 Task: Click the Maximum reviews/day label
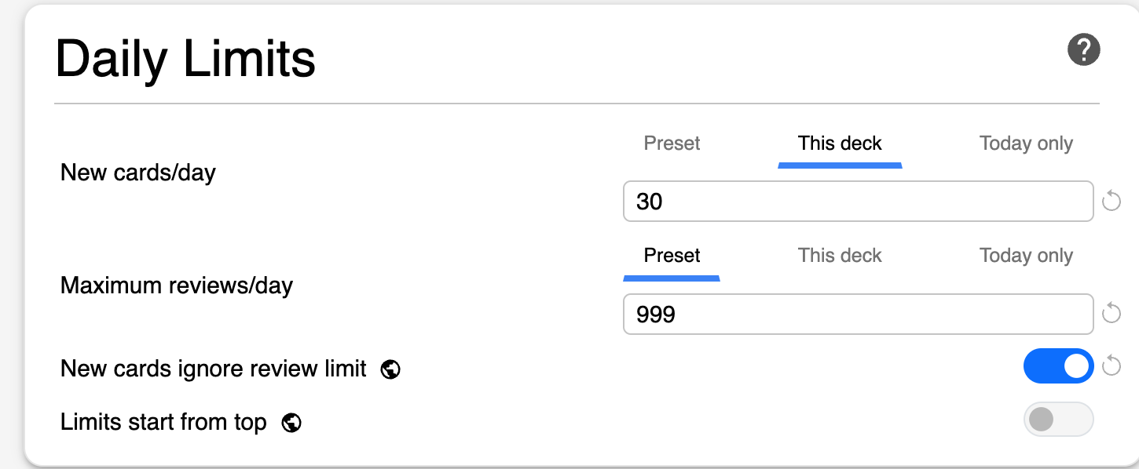pyautogui.click(x=177, y=285)
